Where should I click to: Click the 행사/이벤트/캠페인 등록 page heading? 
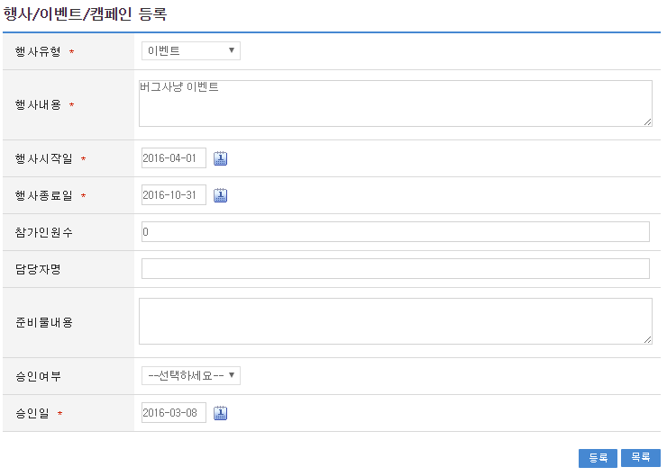(x=85, y=14)
